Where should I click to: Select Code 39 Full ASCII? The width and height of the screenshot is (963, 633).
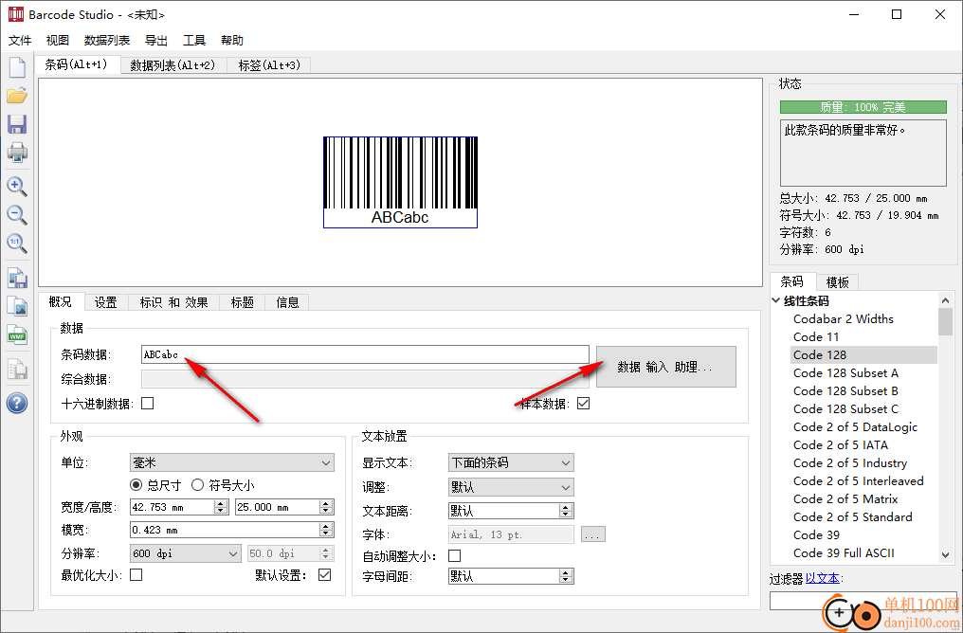pos(844,553)
